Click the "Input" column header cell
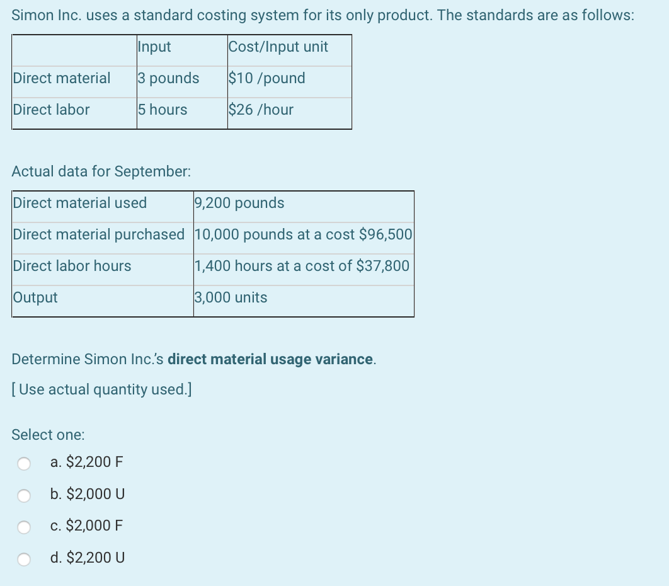 (153, 47)
